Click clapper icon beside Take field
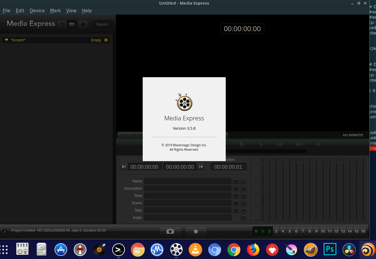 pos(236,210)
